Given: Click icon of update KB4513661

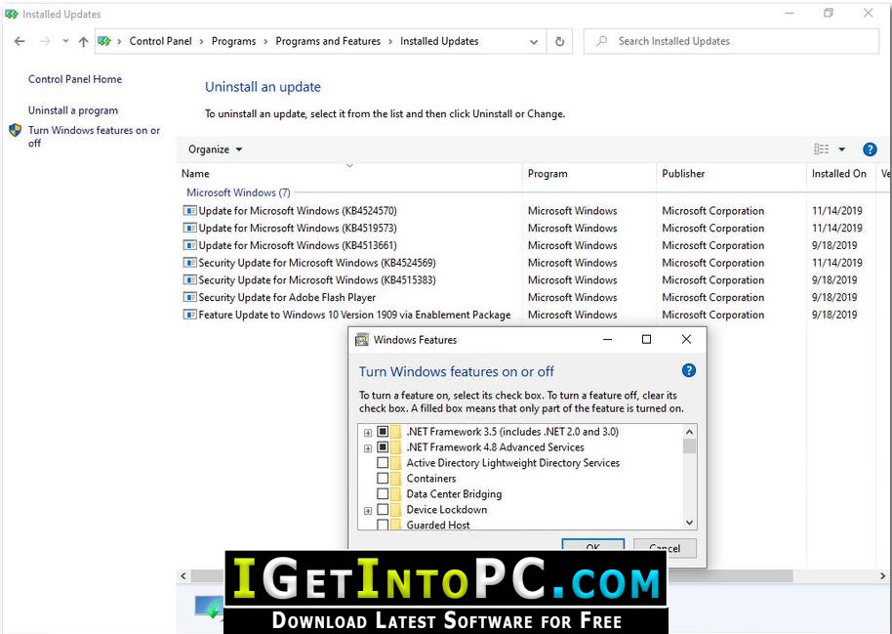Looking at the screenshot, I should (189, 245).
